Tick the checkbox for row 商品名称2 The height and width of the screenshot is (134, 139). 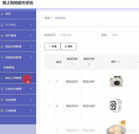49,106
